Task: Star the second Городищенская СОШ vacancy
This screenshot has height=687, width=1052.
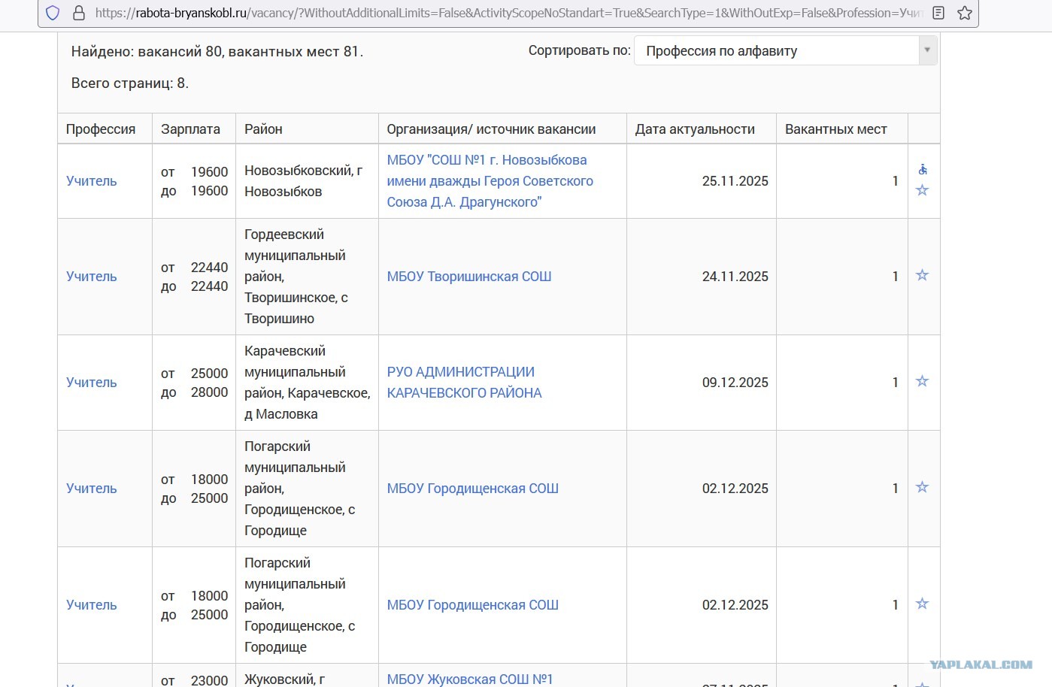Action: (922, 604)
